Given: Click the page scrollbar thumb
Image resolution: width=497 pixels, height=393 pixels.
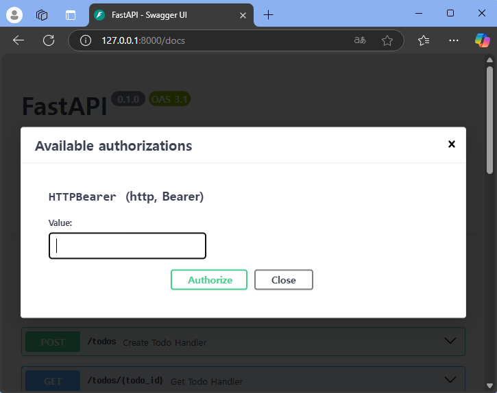Looking at the screenshot, I should coord(489,120).
